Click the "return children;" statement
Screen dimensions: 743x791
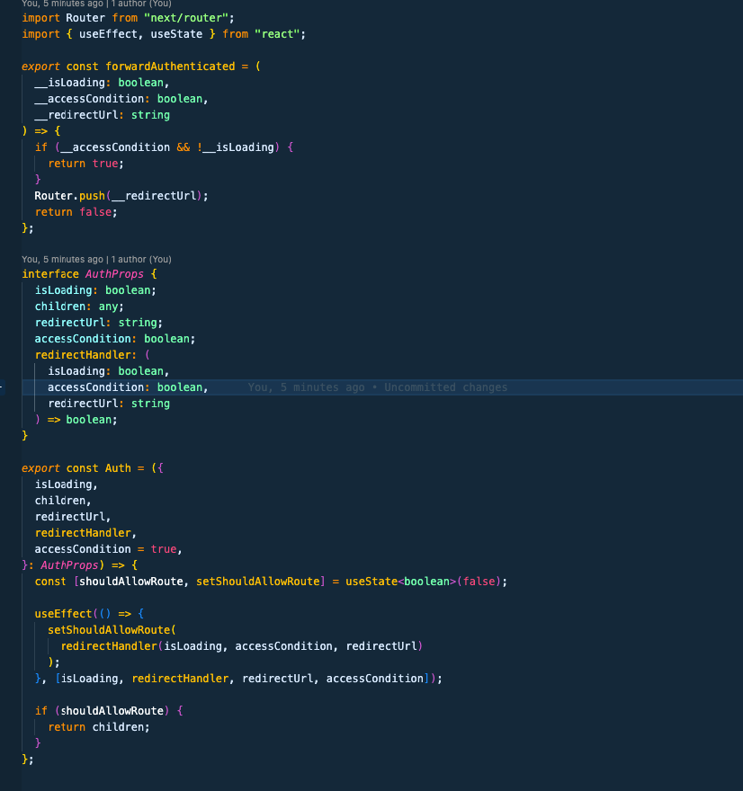99,727
